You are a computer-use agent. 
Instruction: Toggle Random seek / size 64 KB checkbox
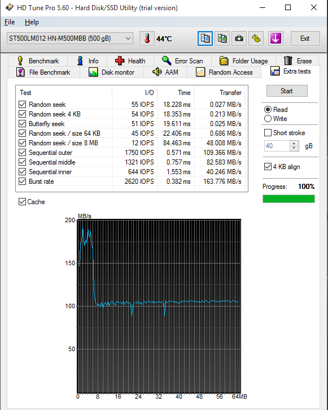tap(23, 133)
